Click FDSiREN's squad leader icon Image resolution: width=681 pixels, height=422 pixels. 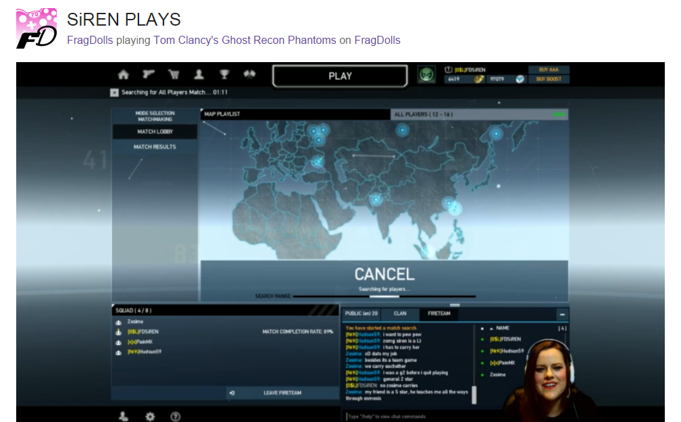(118, 332)
